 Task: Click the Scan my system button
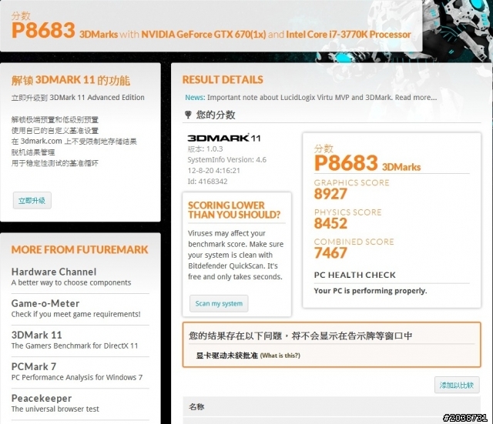[x=219, y=303]
